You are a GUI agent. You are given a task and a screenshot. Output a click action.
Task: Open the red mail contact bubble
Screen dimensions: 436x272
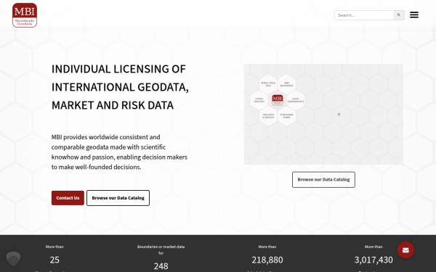[405, 250]
